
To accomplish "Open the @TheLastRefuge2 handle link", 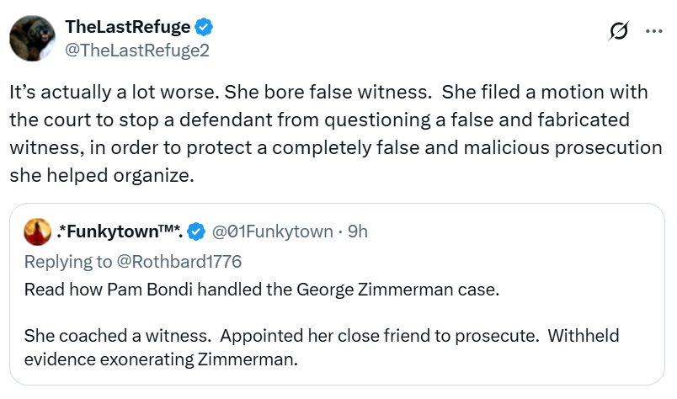I will [x=136, y=50].
